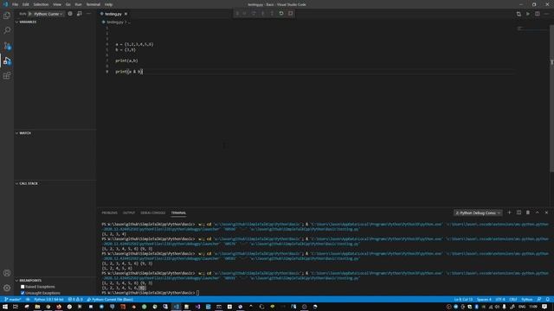This screenshot has width=554, height=311.
Task: Click the master git branch indicator
Action: 13,300
